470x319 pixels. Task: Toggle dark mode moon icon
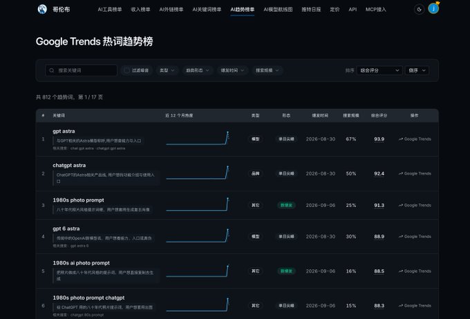click(x=419, y=9)
